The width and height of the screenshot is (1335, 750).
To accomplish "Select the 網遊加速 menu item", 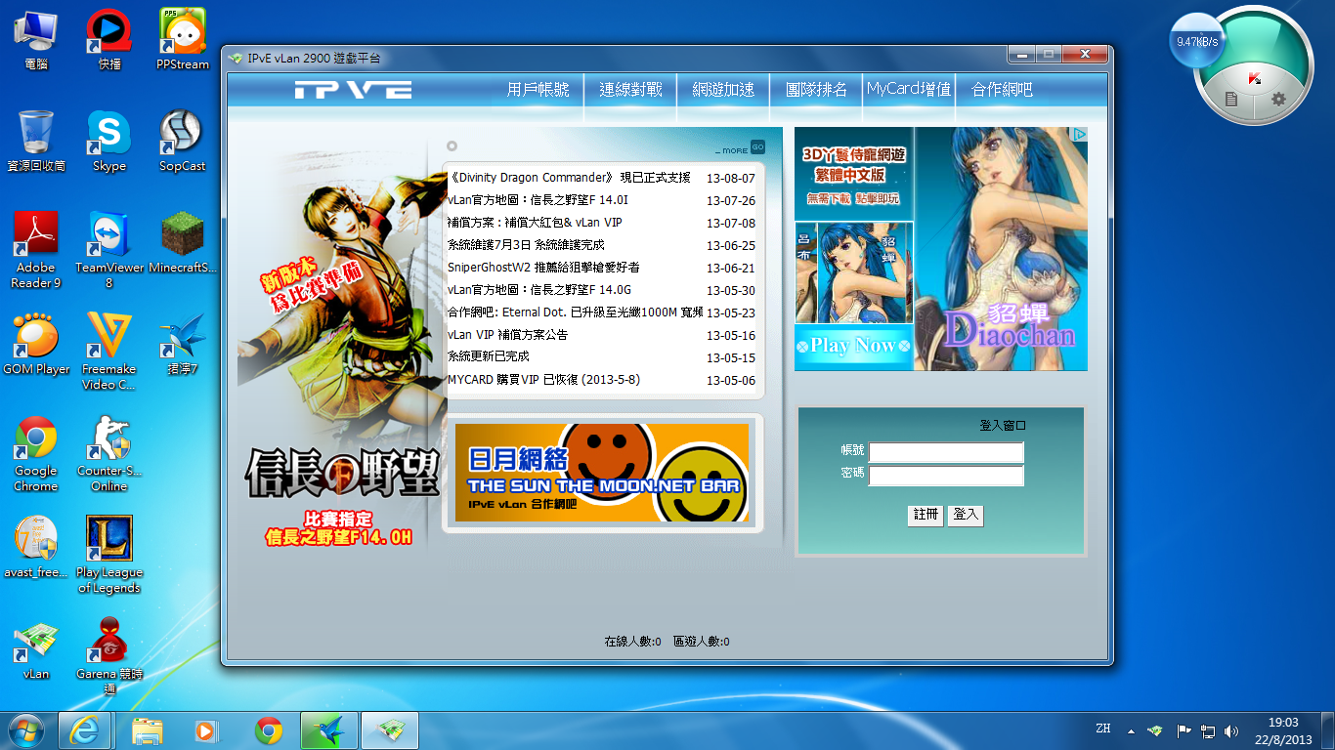I will (723, 90).
